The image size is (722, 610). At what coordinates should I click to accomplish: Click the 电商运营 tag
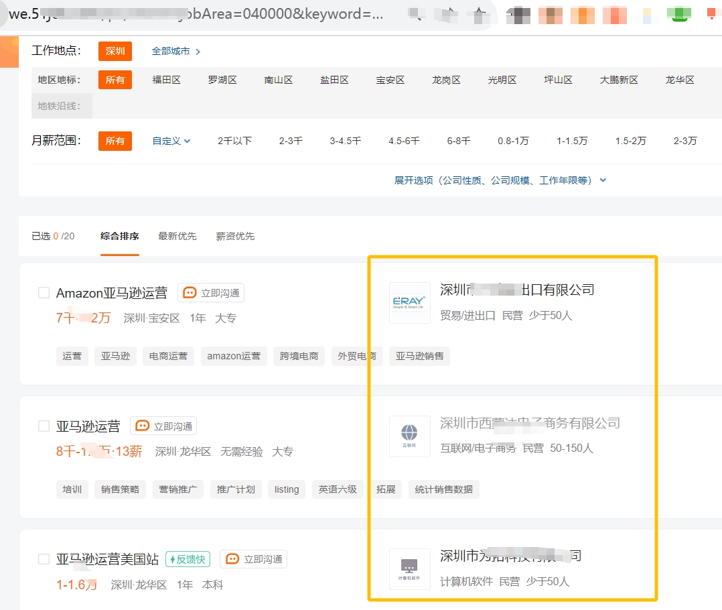point(169,356)
